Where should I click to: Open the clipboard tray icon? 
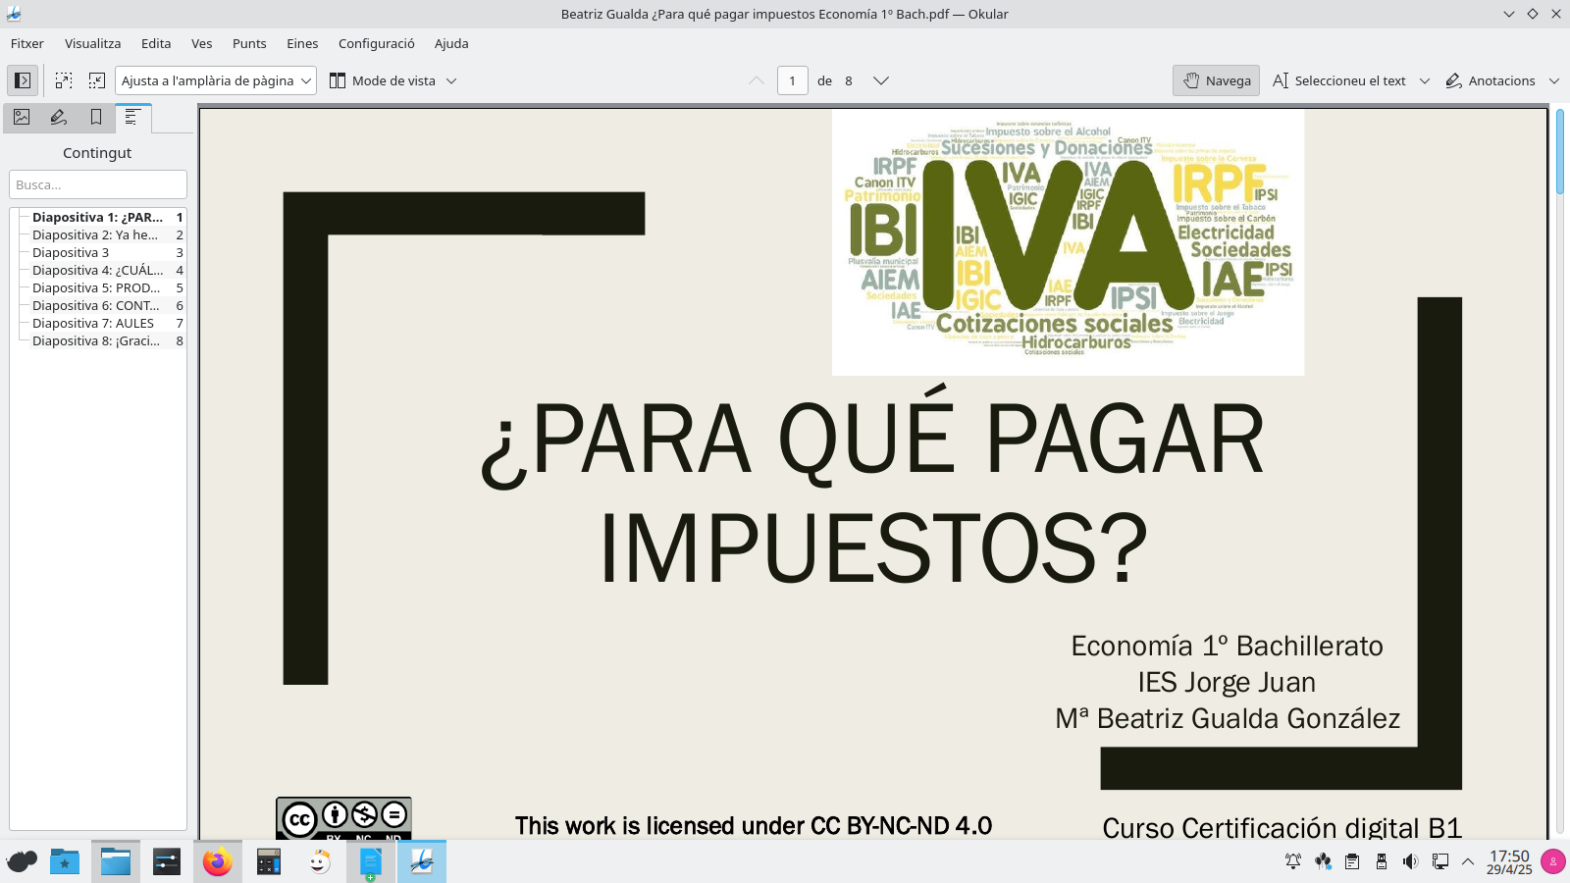1352,861
